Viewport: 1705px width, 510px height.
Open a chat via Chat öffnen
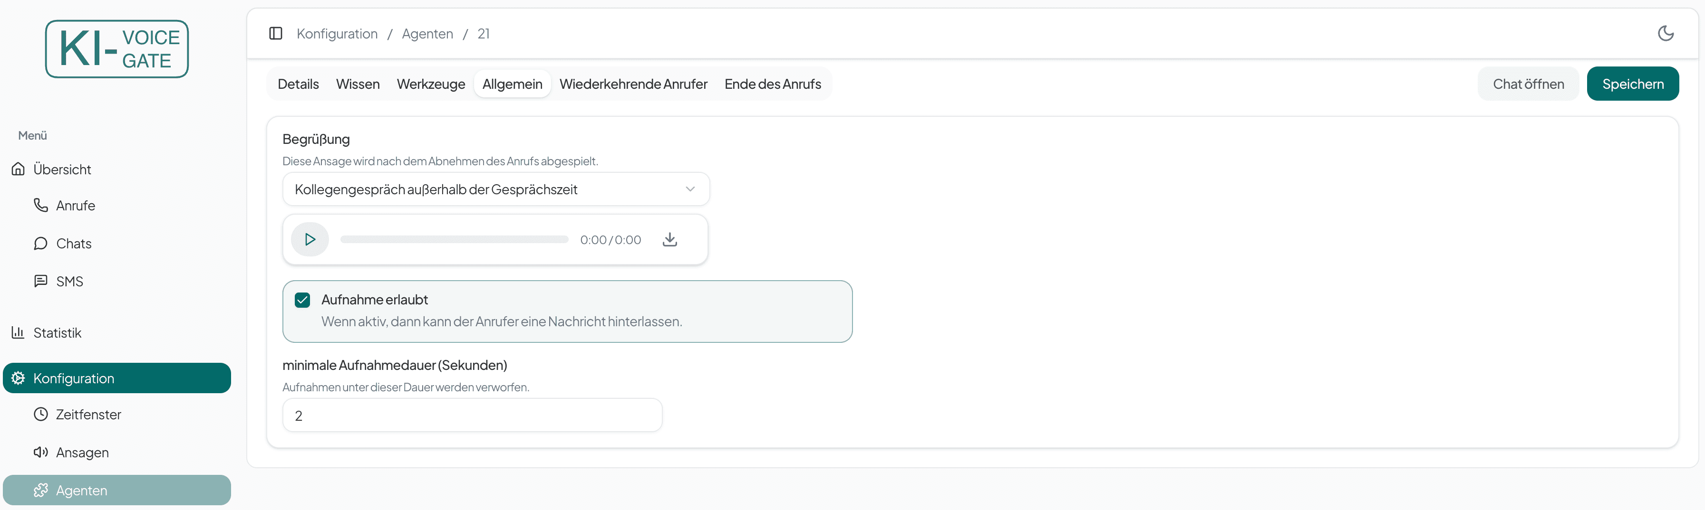pos(1528,84)
